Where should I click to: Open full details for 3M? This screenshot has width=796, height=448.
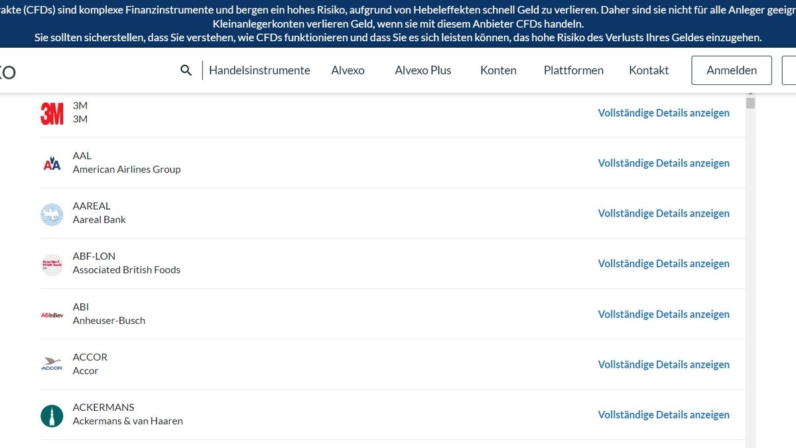[x=663, y=112]
